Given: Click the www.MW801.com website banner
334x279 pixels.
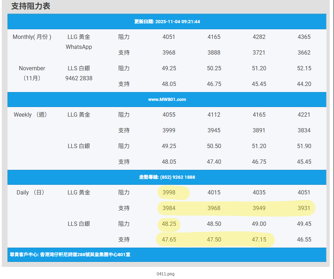Looking at the screenshot, I should pyautogui.click(x=167, y=100).
